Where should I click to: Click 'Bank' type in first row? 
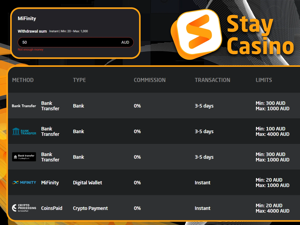tap(78, 106)
